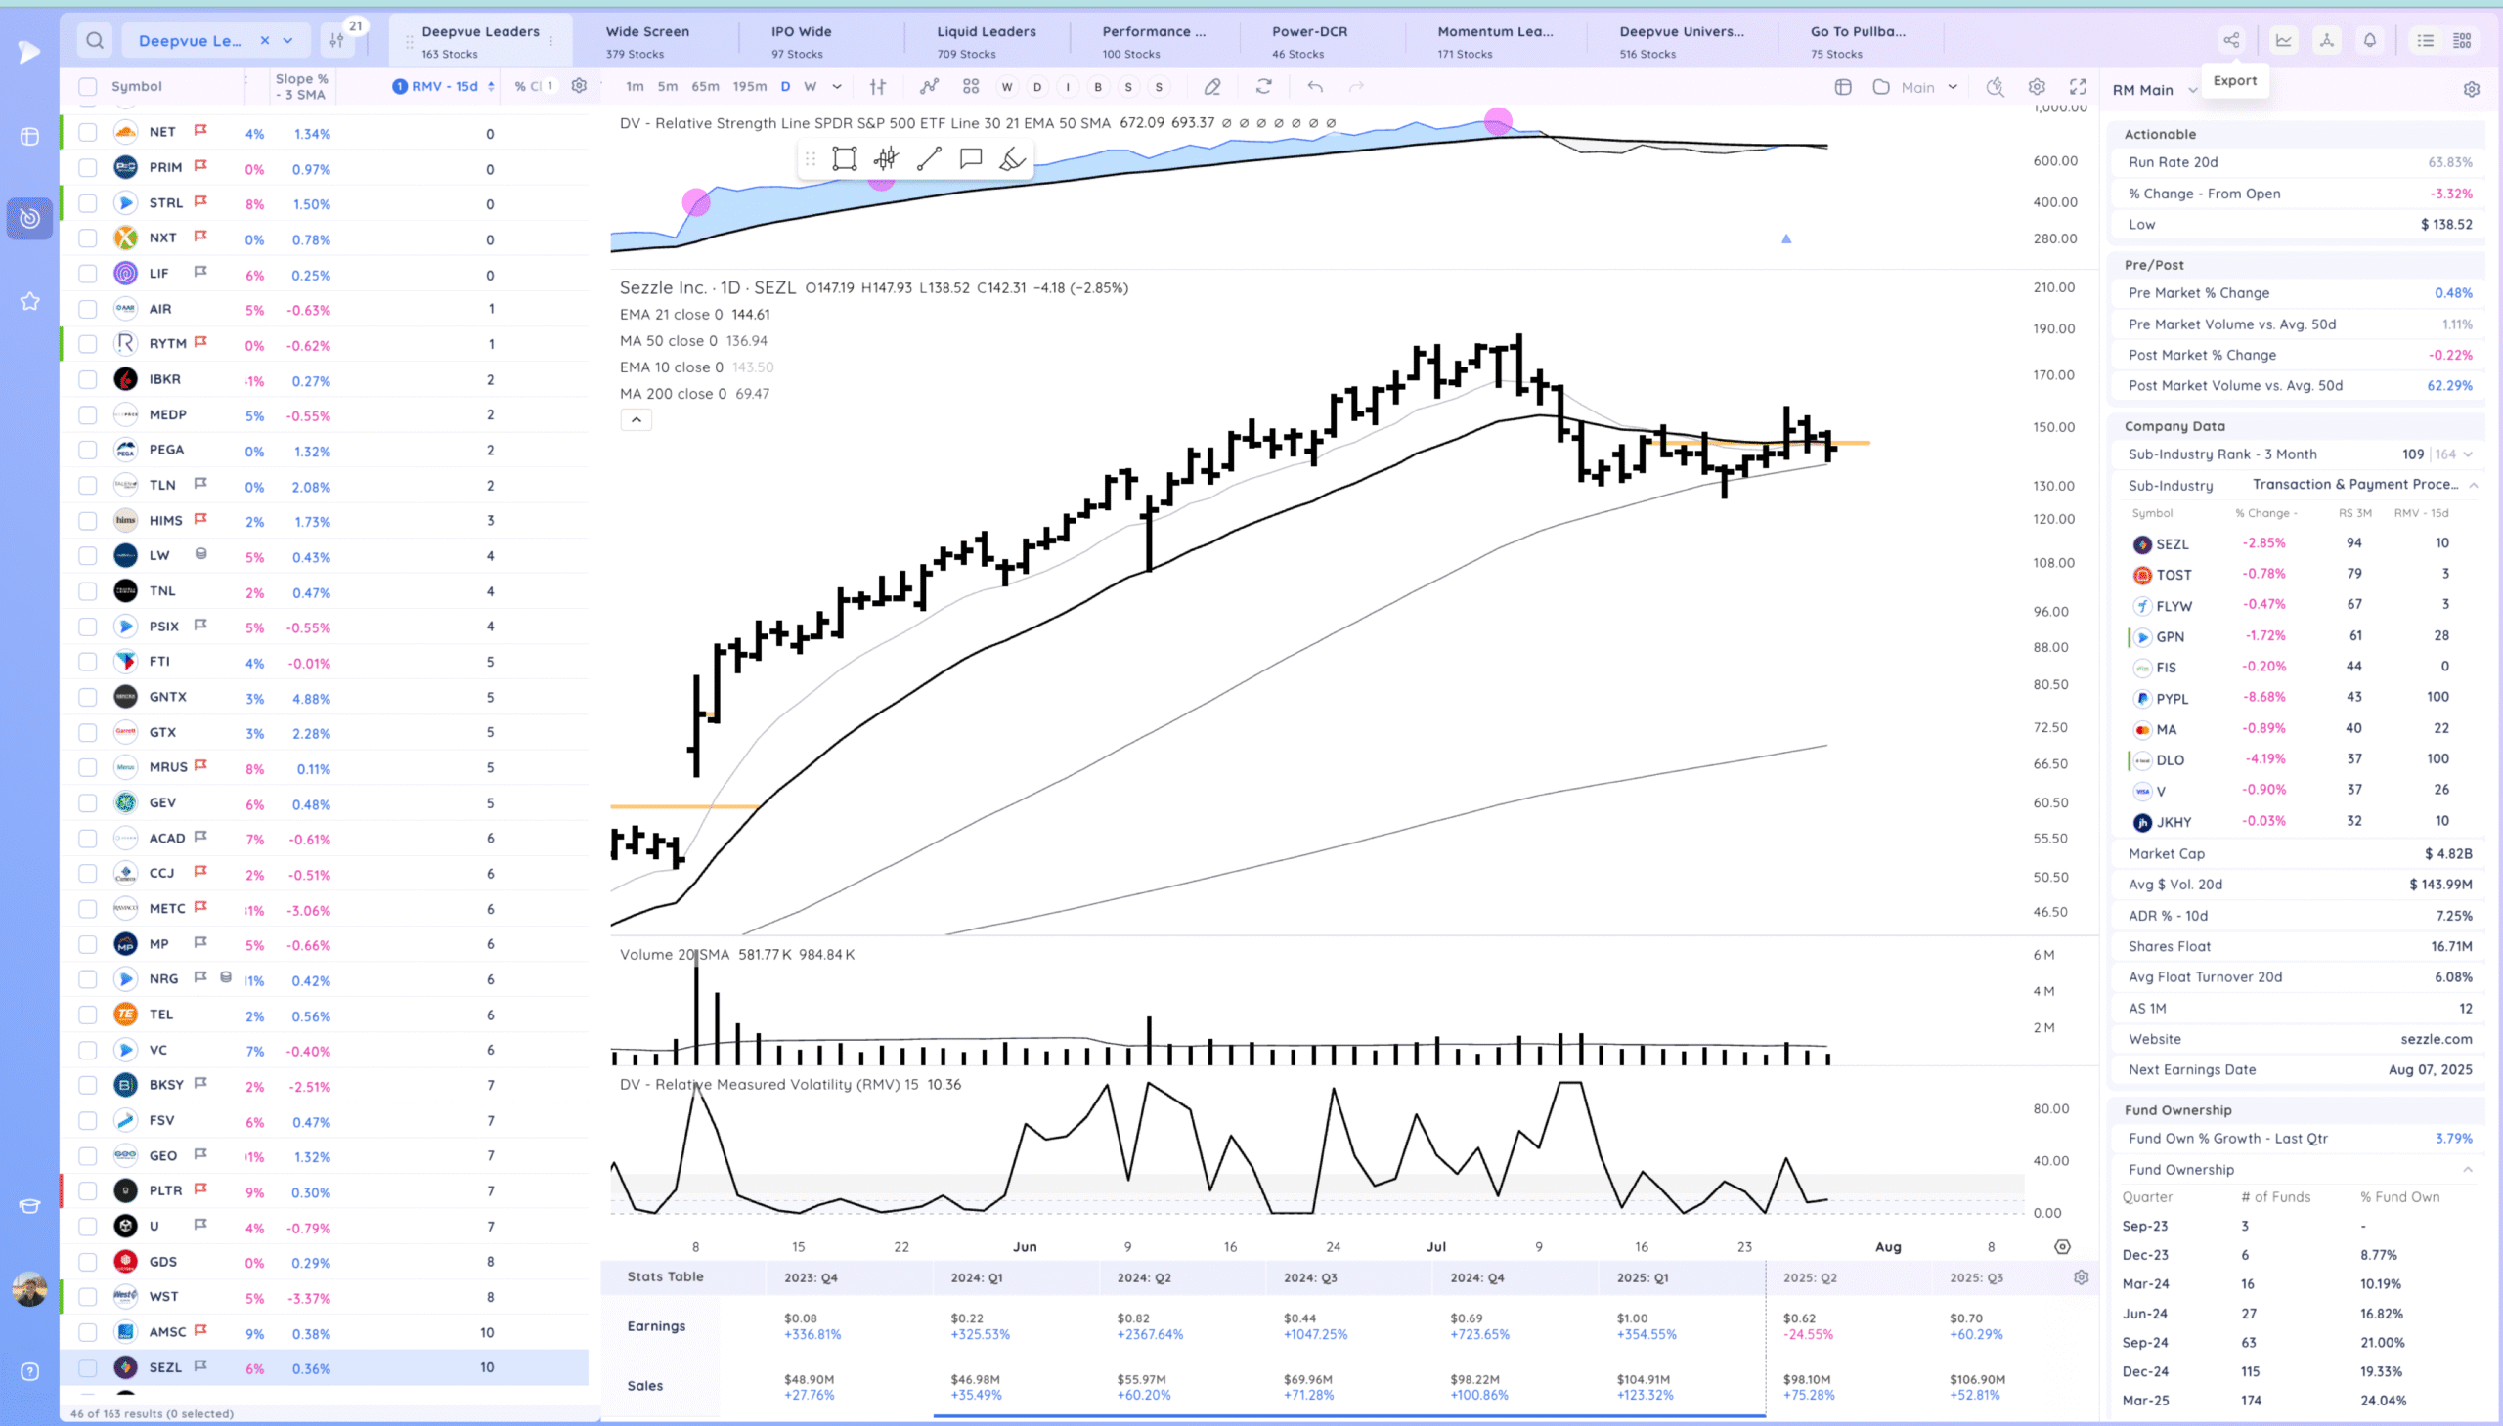Click the orange horizontal price level line

click(1852, 444)
